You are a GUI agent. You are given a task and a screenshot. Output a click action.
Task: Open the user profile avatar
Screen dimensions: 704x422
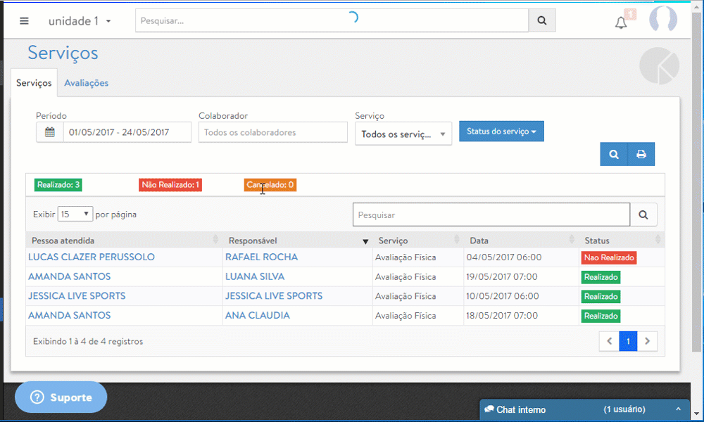click(662, 20)
